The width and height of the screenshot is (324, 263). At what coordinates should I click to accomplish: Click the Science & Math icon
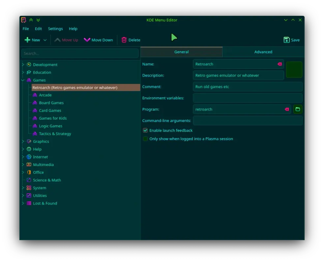[x=29, y=180]
